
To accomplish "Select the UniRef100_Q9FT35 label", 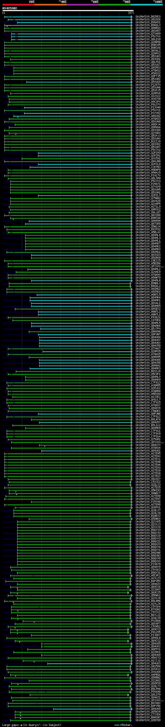I will click(x=148, y=76).
